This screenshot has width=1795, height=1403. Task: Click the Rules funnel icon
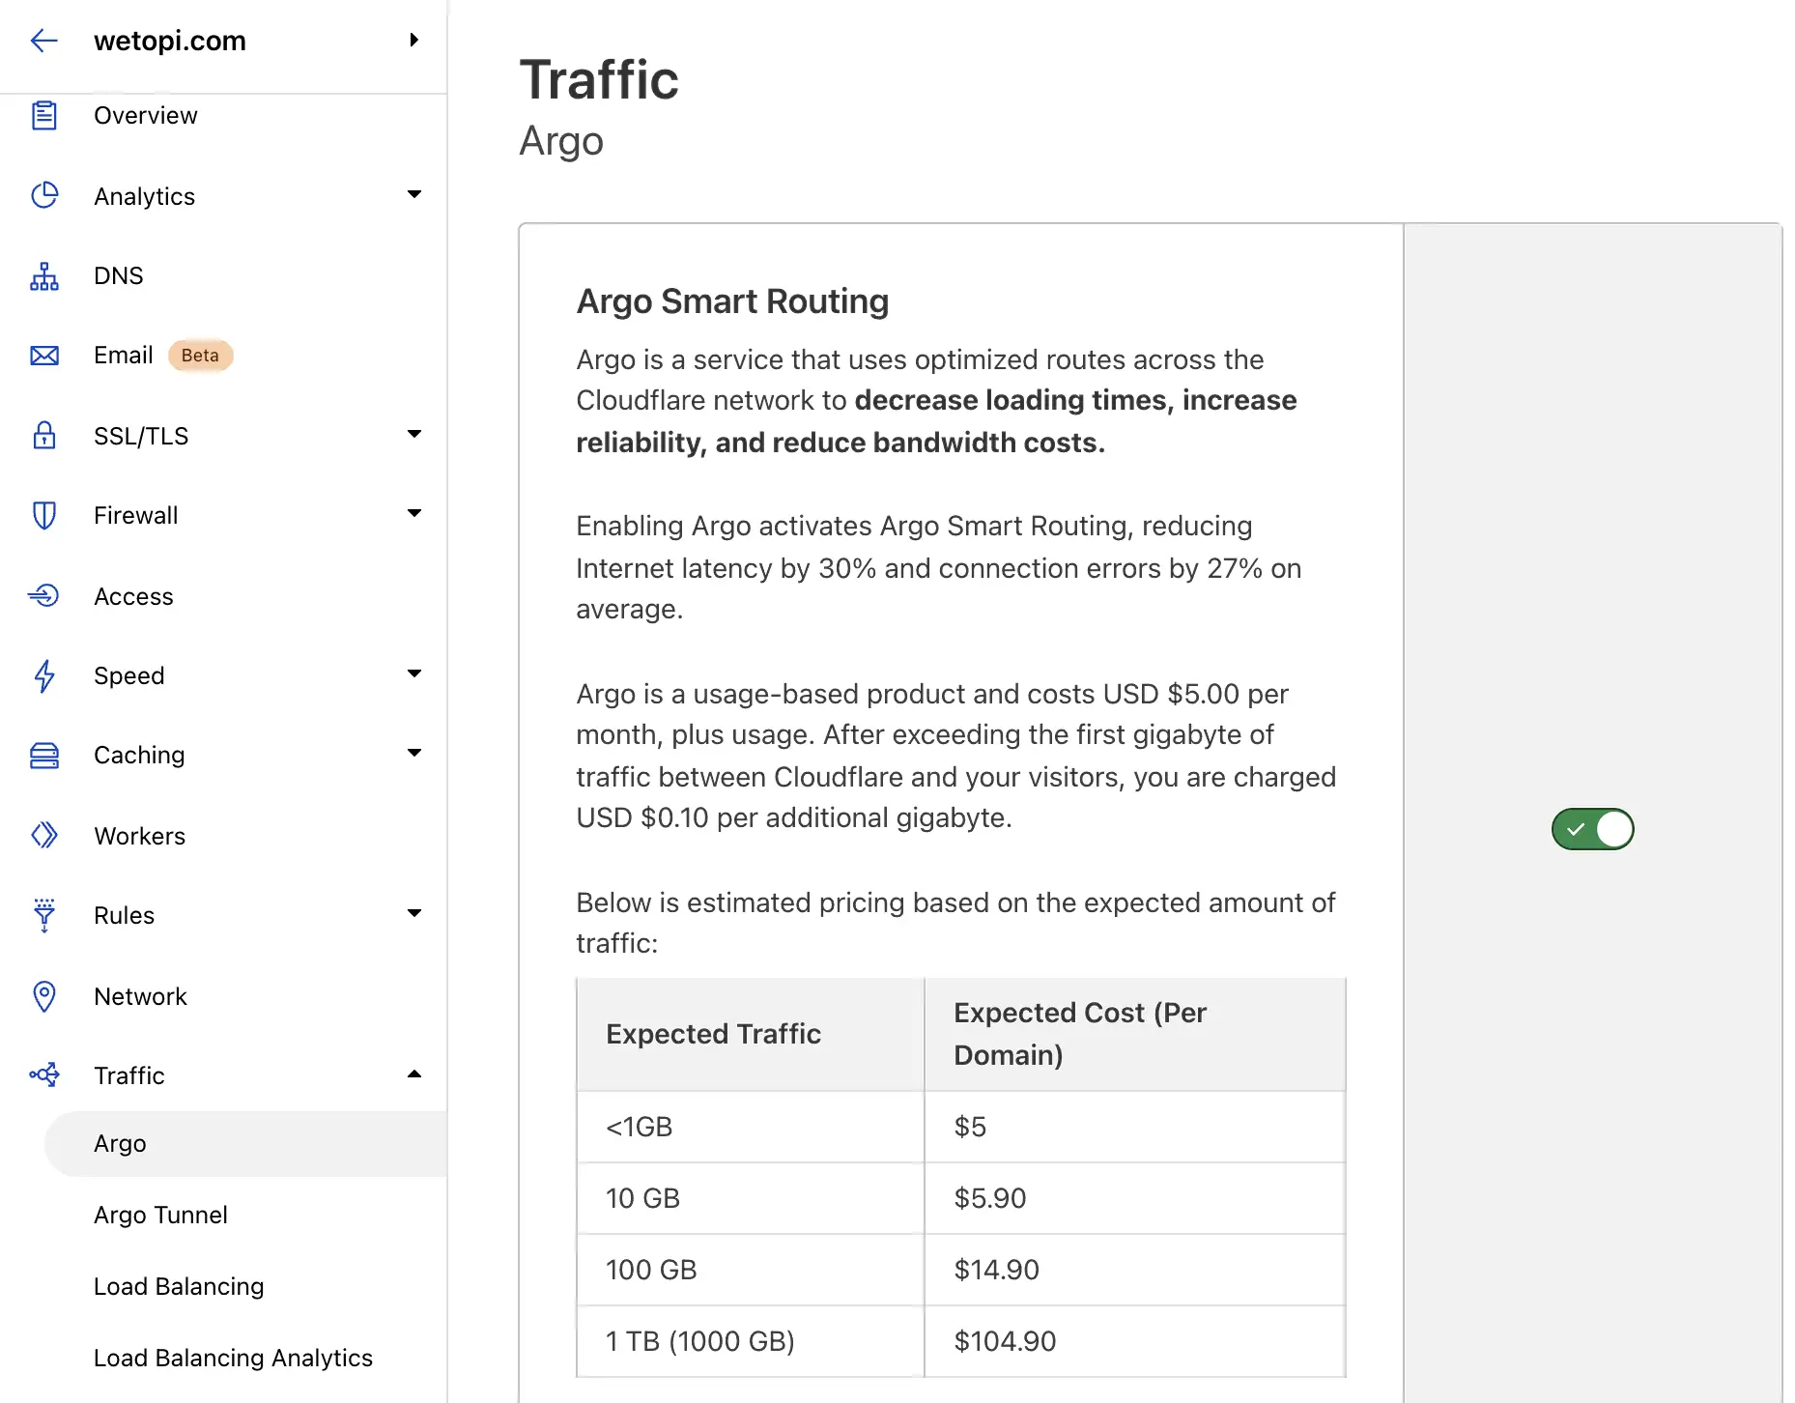pyautogui.click(x=44, y=915)
